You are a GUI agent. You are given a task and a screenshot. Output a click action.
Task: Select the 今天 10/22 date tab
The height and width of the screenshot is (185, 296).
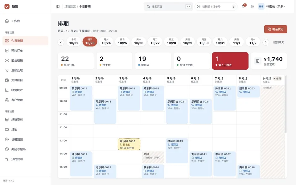[74, 42]
